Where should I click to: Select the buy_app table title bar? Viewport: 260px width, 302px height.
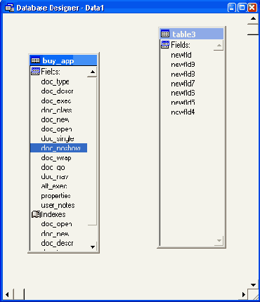coord(63,60)
